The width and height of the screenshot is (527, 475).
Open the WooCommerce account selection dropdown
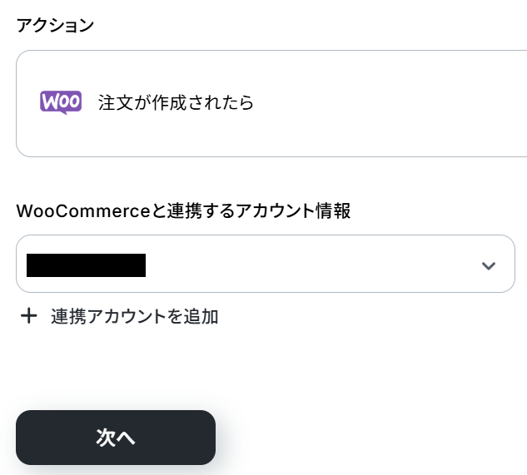tap(265, 265)
